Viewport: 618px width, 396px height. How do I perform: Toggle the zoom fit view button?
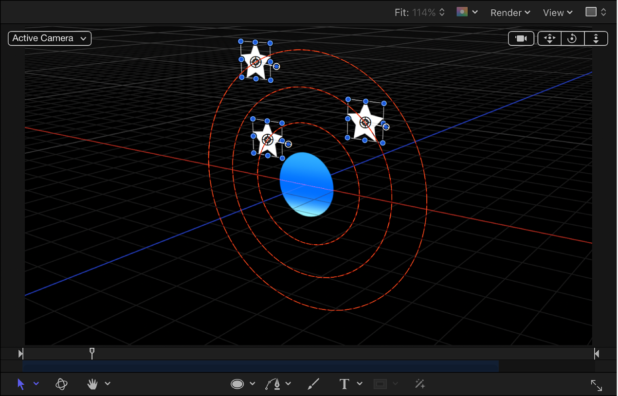coord(597,385)
